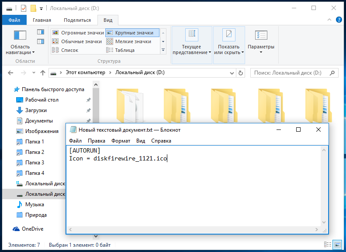Viewport: 346px width, 252px height.
Task: Click the details pane icon in Области group
Action: (41, 41)
